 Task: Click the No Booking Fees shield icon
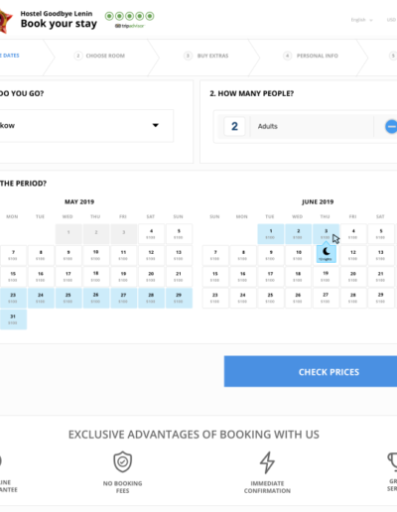[x=123, y=461]
